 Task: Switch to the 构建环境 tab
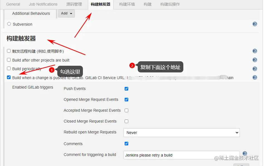pyautogui.click(x=127, y=4)
